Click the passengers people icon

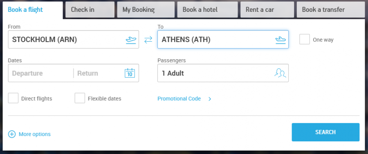(280, 73)
